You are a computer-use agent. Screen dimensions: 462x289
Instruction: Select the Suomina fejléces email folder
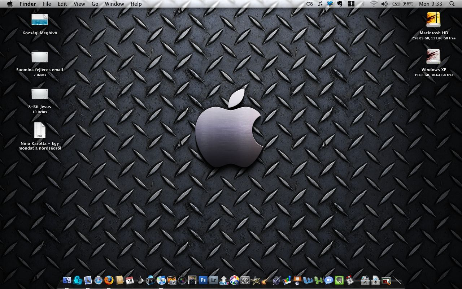pyautogui.click(x=40, y=57)
